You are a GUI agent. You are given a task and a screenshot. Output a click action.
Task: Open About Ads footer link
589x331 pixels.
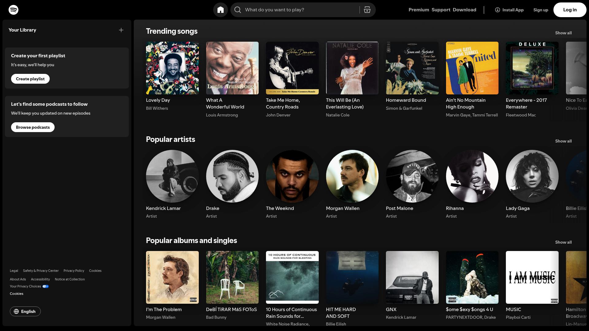[18, 279]
